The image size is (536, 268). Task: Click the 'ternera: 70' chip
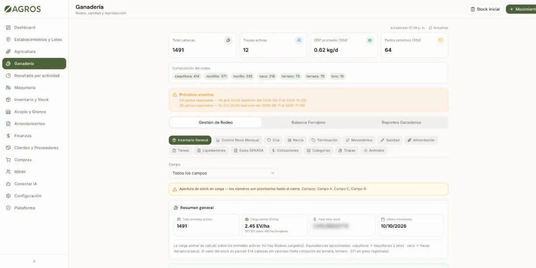tap(315, 76)
